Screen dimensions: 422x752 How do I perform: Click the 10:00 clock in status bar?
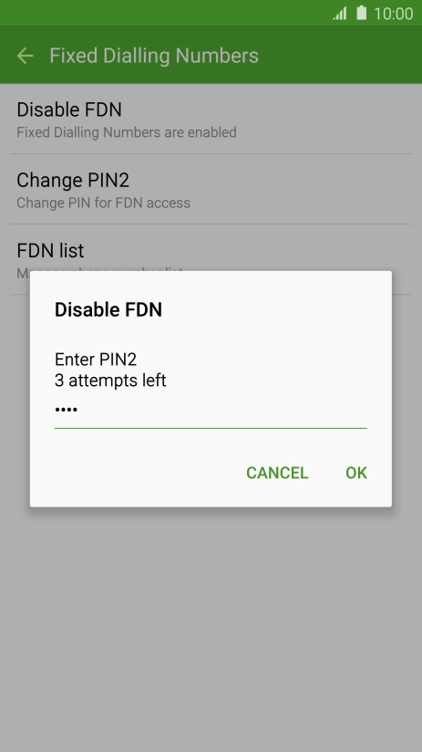pyautogui.click(x=393, y=14)
